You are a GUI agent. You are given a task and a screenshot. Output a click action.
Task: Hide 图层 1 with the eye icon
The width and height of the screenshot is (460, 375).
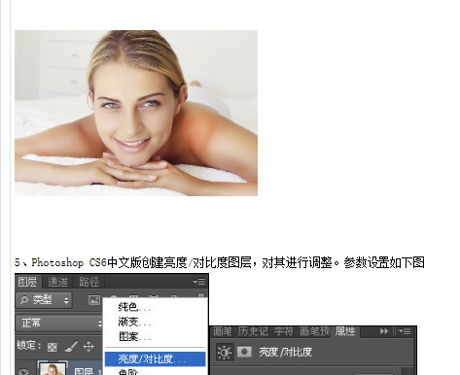pos(24,371)
